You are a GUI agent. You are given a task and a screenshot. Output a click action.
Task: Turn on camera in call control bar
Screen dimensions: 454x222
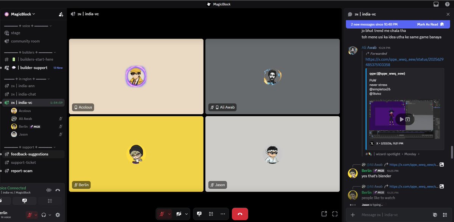[179, 214]
